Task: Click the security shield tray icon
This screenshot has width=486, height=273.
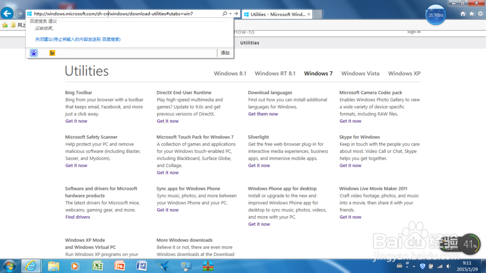Action: 422,266
